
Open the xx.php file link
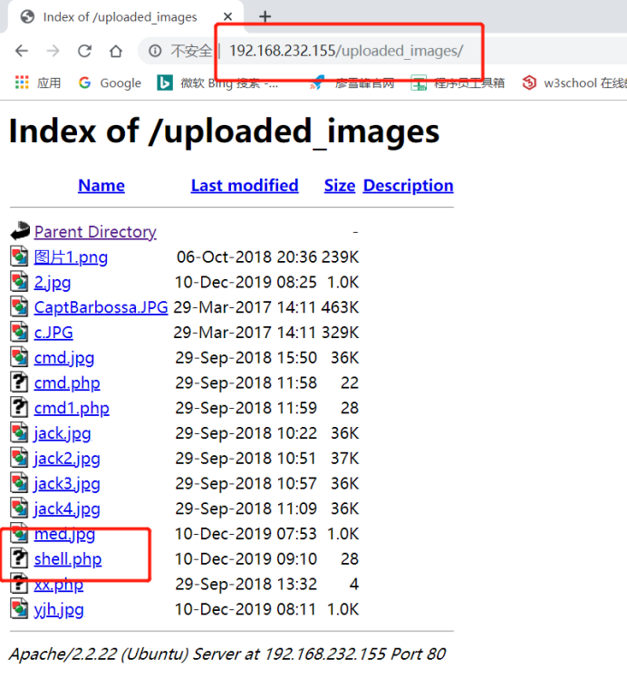(59, 585)
